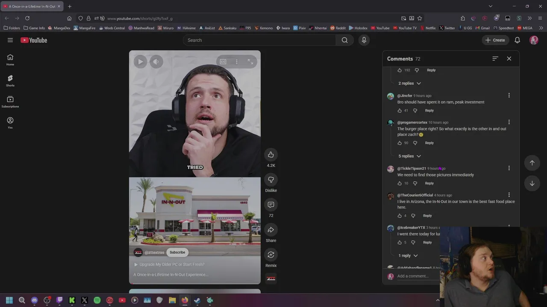Viewport: 547px width, 307px height.
Task: Click the YouTube Search input field
Action: tap(259, 40)
